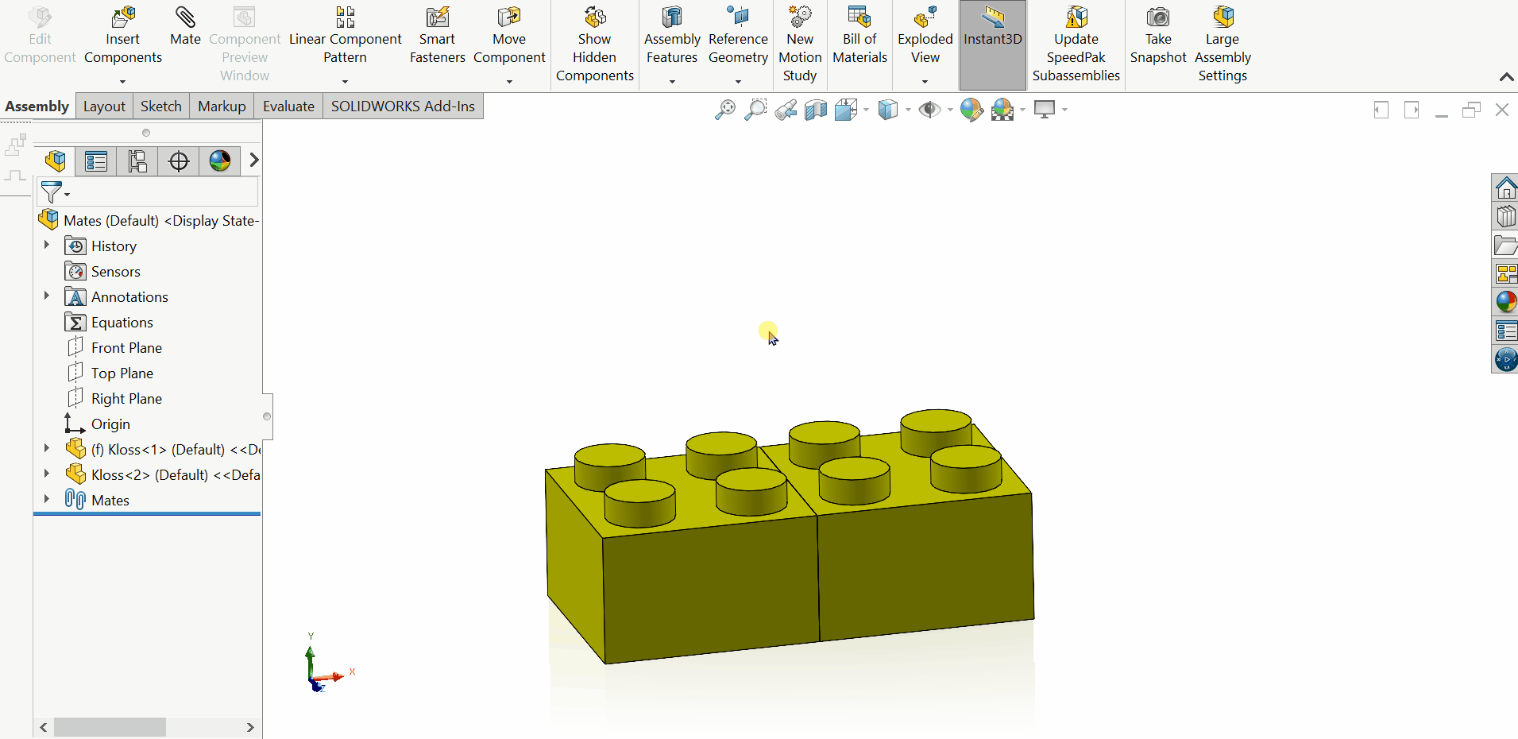The width and height of the screenshot is (1518, 739).
Task: Open the Appearances color ball pane
Action: pyautogui.click(x=1505, y=302)
